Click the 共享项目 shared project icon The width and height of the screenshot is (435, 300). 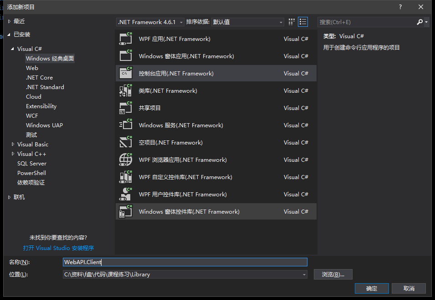pos(126,108)
